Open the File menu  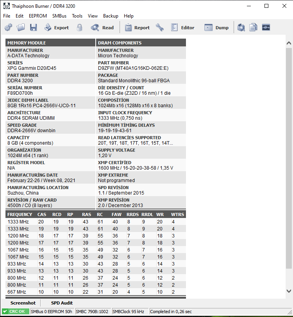pos(7,16)
